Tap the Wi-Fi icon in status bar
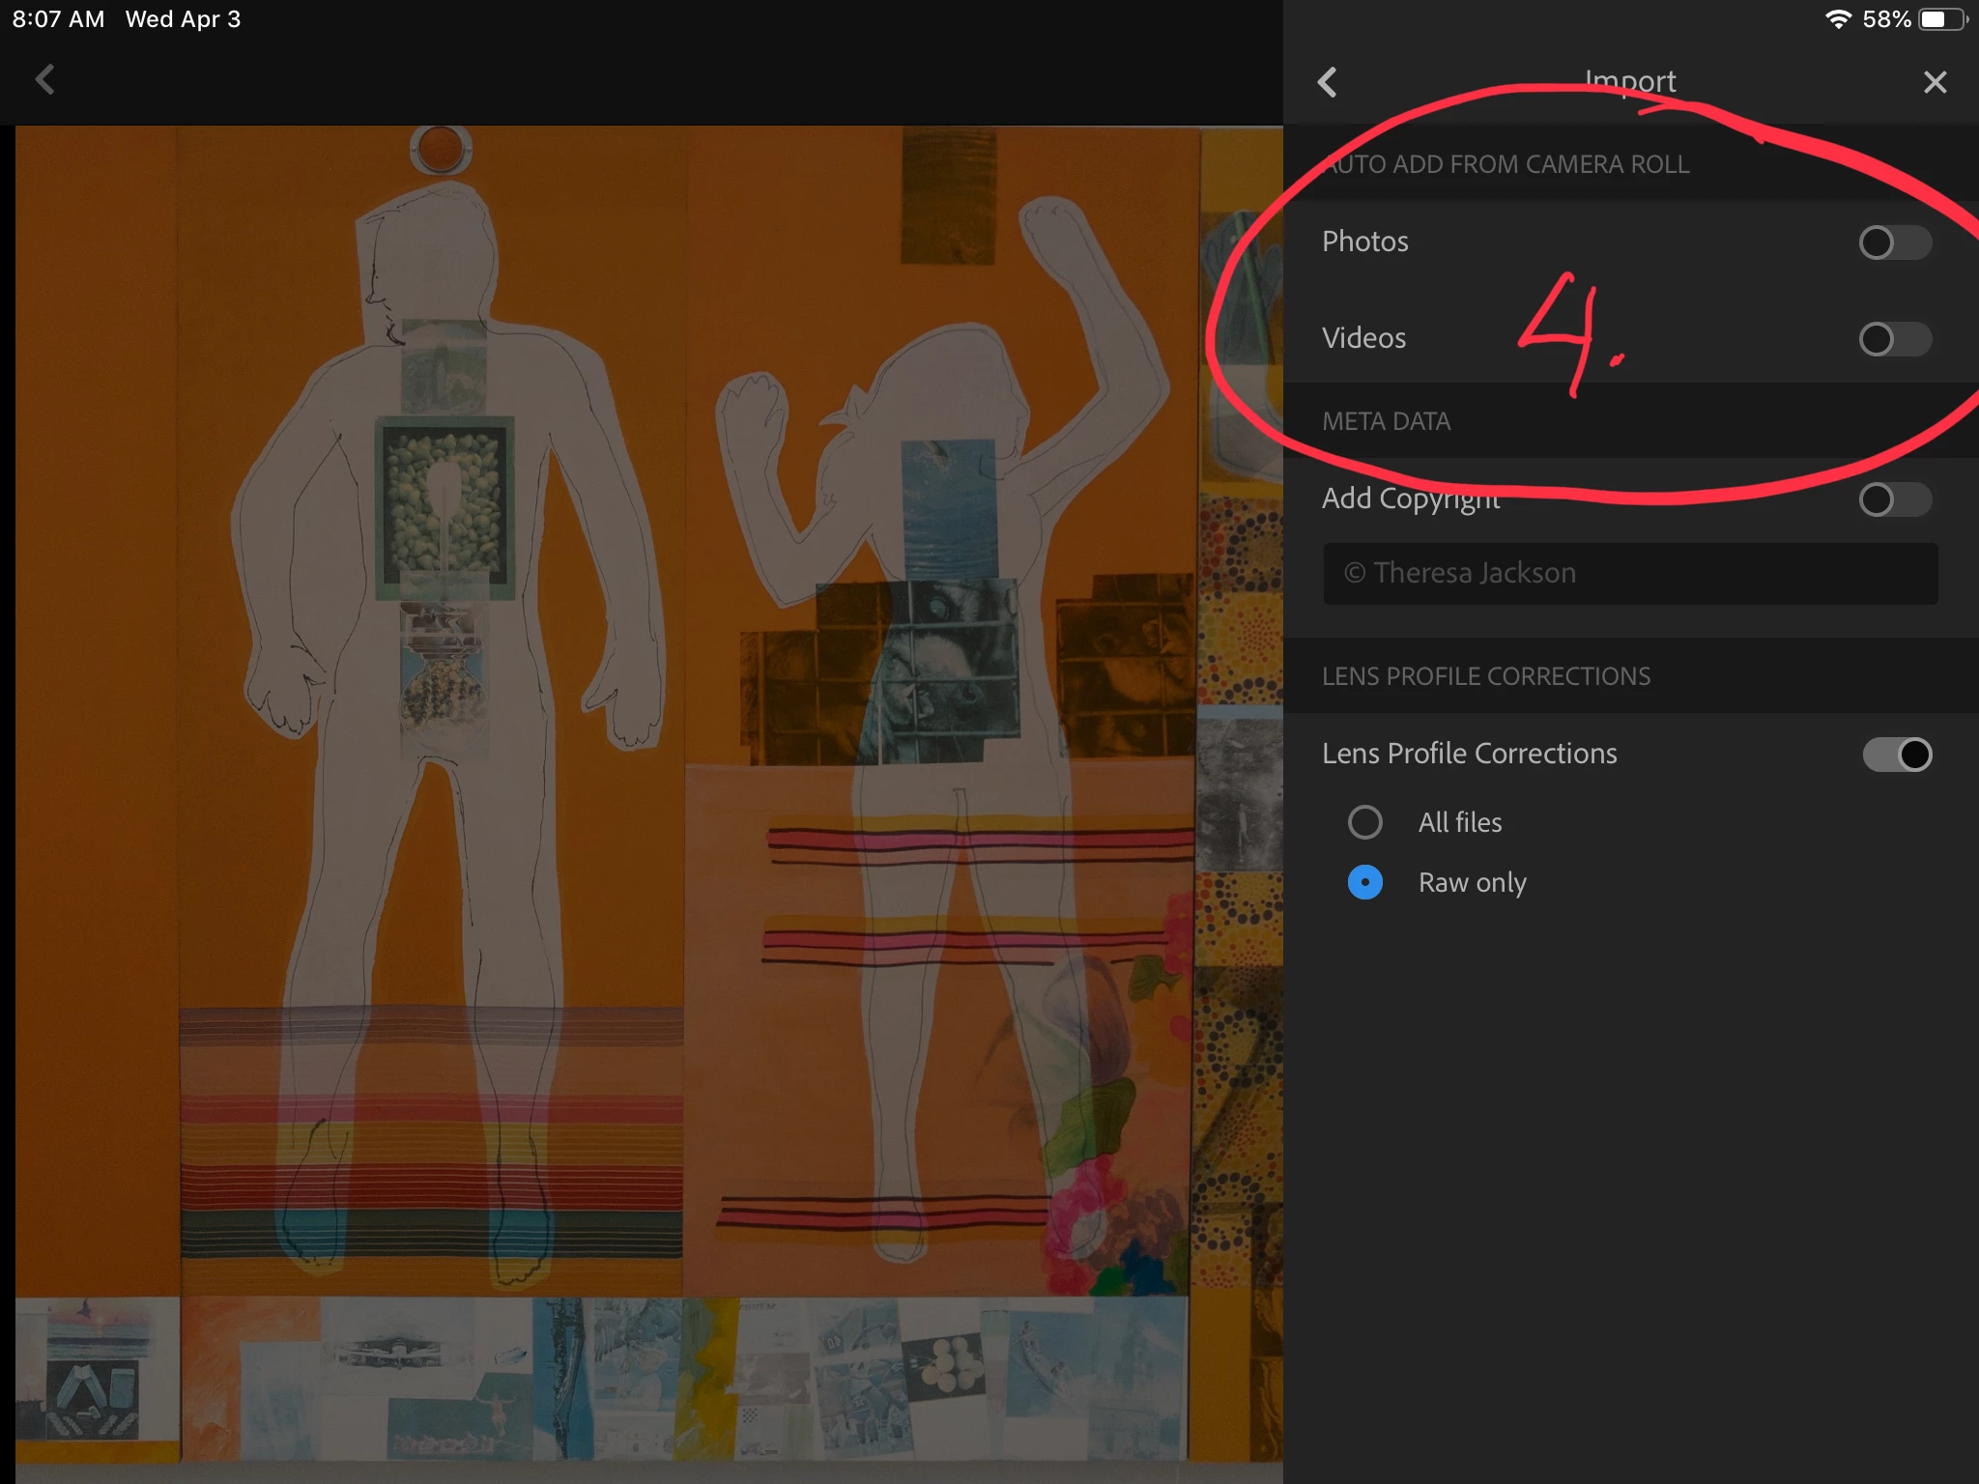The image size is (1979, 1484). pyautogui.click(x=1837, y=19)
